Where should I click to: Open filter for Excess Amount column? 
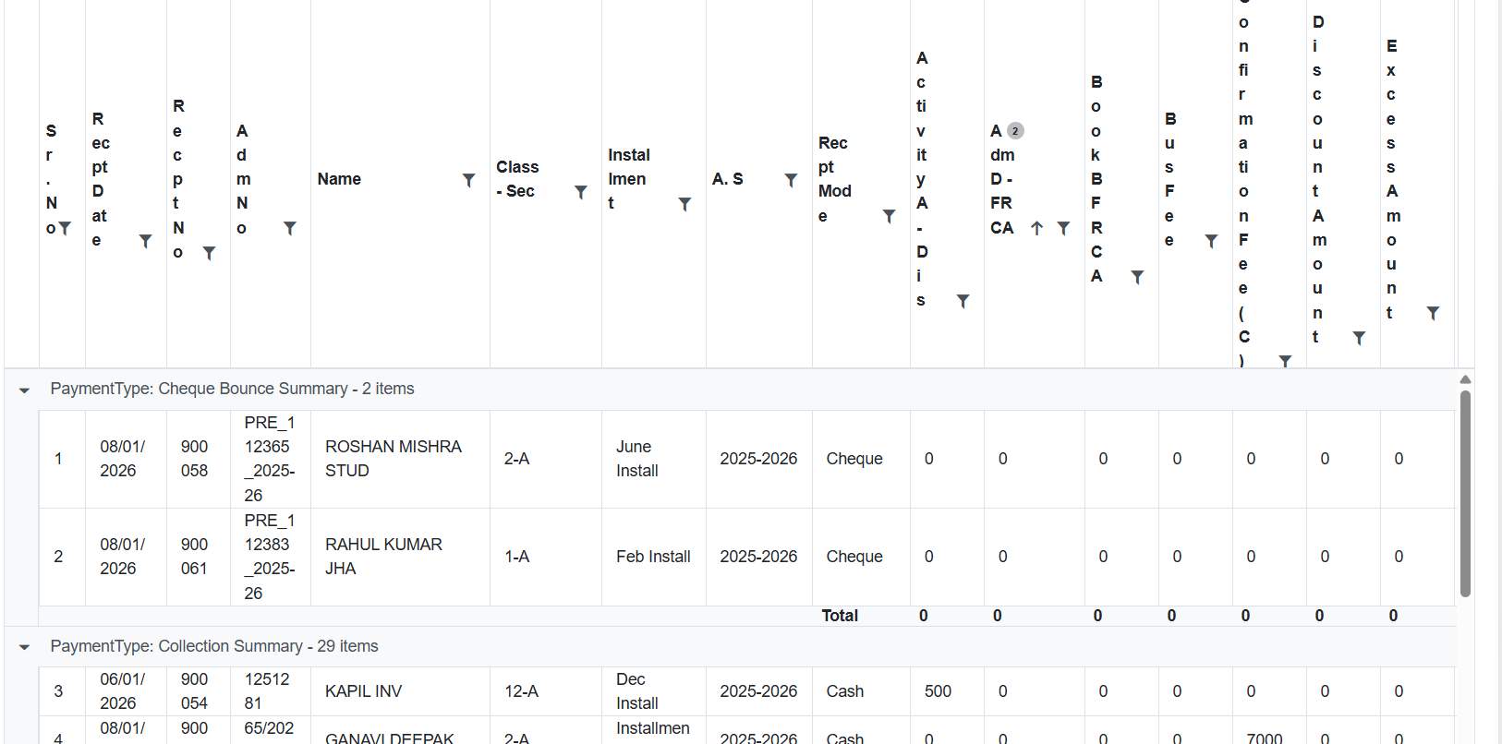point(1433,314)
